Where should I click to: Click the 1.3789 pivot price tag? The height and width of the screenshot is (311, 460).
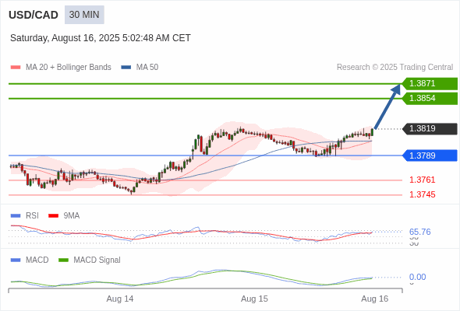(x=430, y=155)
